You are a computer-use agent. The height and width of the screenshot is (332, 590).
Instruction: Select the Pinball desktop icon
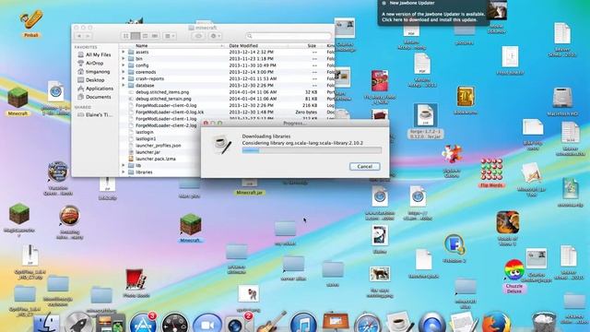tap(30, 24)
